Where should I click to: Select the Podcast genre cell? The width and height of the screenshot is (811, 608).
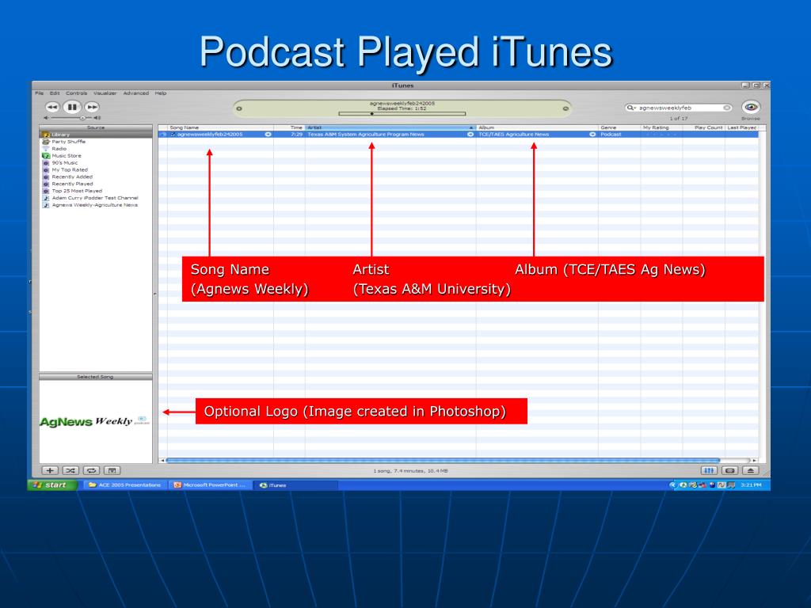(x=619, y=135)
